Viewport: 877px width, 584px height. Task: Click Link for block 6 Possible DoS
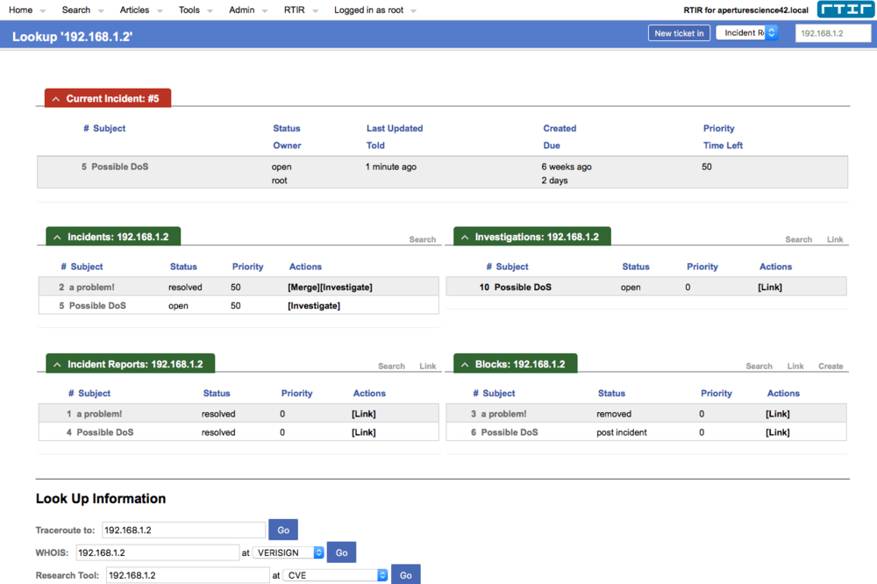click(x=777, y=432)
